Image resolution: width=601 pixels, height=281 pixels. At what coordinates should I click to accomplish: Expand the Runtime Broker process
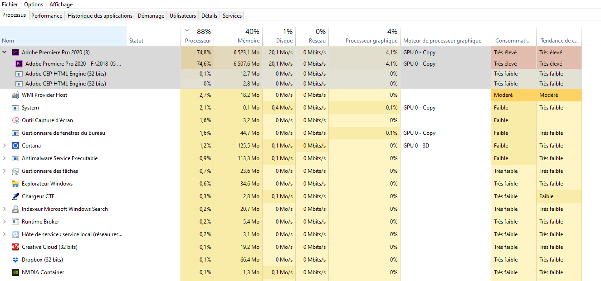coord(5,222)
